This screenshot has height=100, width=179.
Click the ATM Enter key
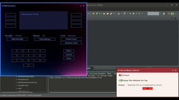pos(69,51)
